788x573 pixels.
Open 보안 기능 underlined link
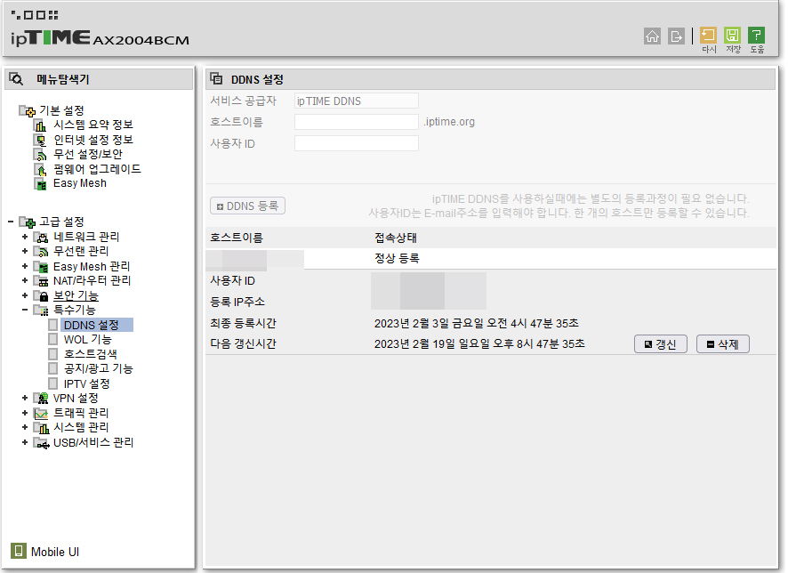click(x=76, y=295)
